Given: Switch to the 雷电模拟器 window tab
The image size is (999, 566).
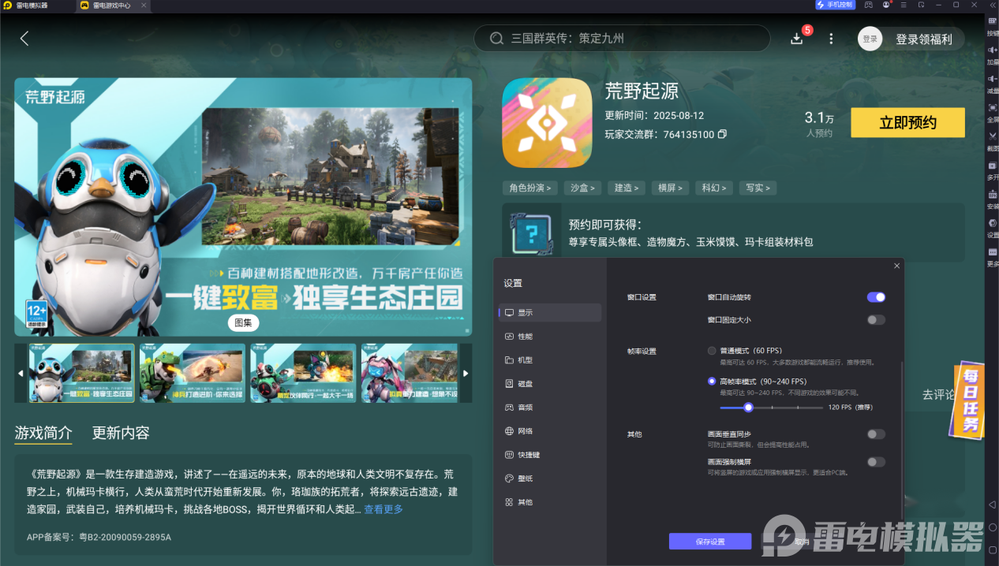Looking at the screenshot, I should [x=26, y=5].
